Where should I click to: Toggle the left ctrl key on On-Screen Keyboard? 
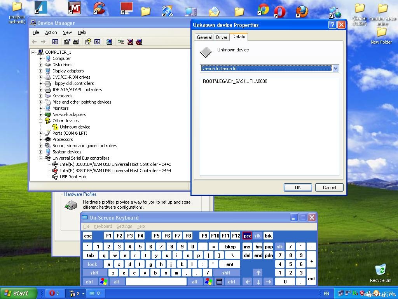(x=89, y=282)
